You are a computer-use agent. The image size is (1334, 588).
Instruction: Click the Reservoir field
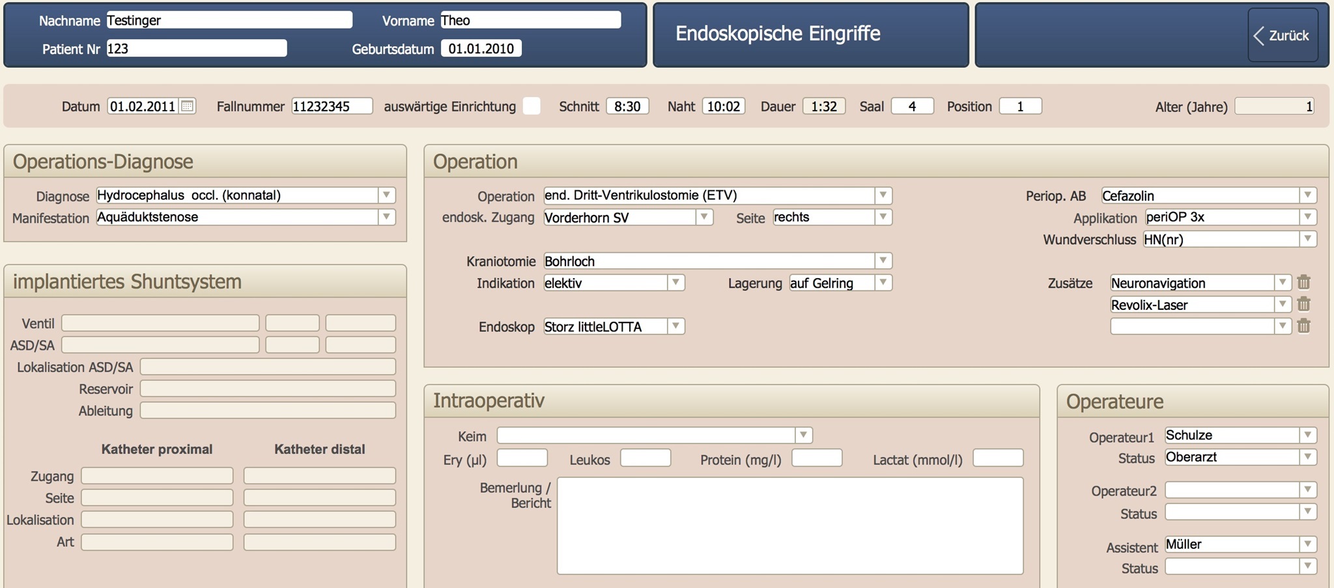pos(268,389)
